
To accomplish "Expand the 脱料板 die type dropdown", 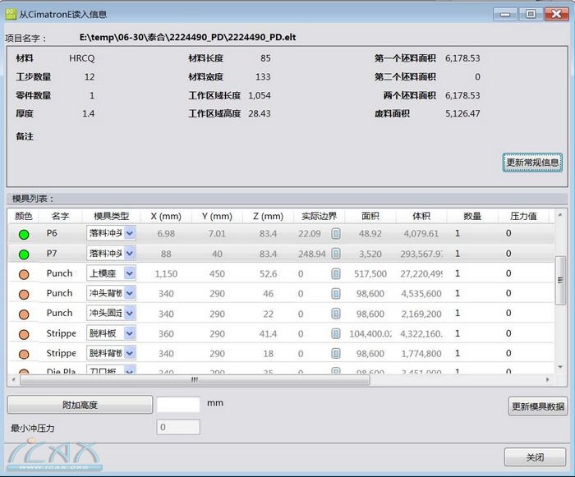I will [x=129, y=333].
